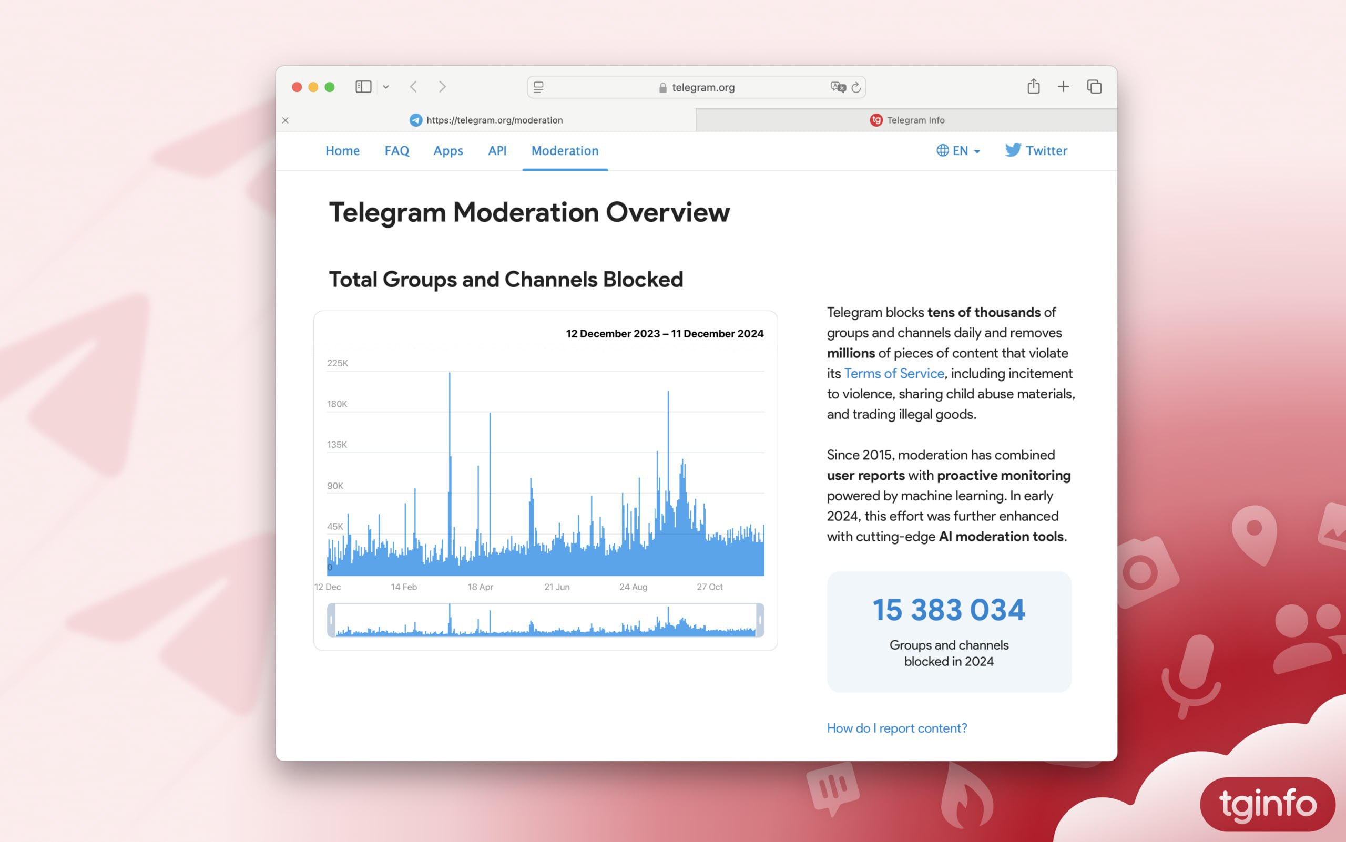The height and width of the screenshot is (842, 1346).
Task: Click the tallest spike in the chart
Action: (450, 474)
